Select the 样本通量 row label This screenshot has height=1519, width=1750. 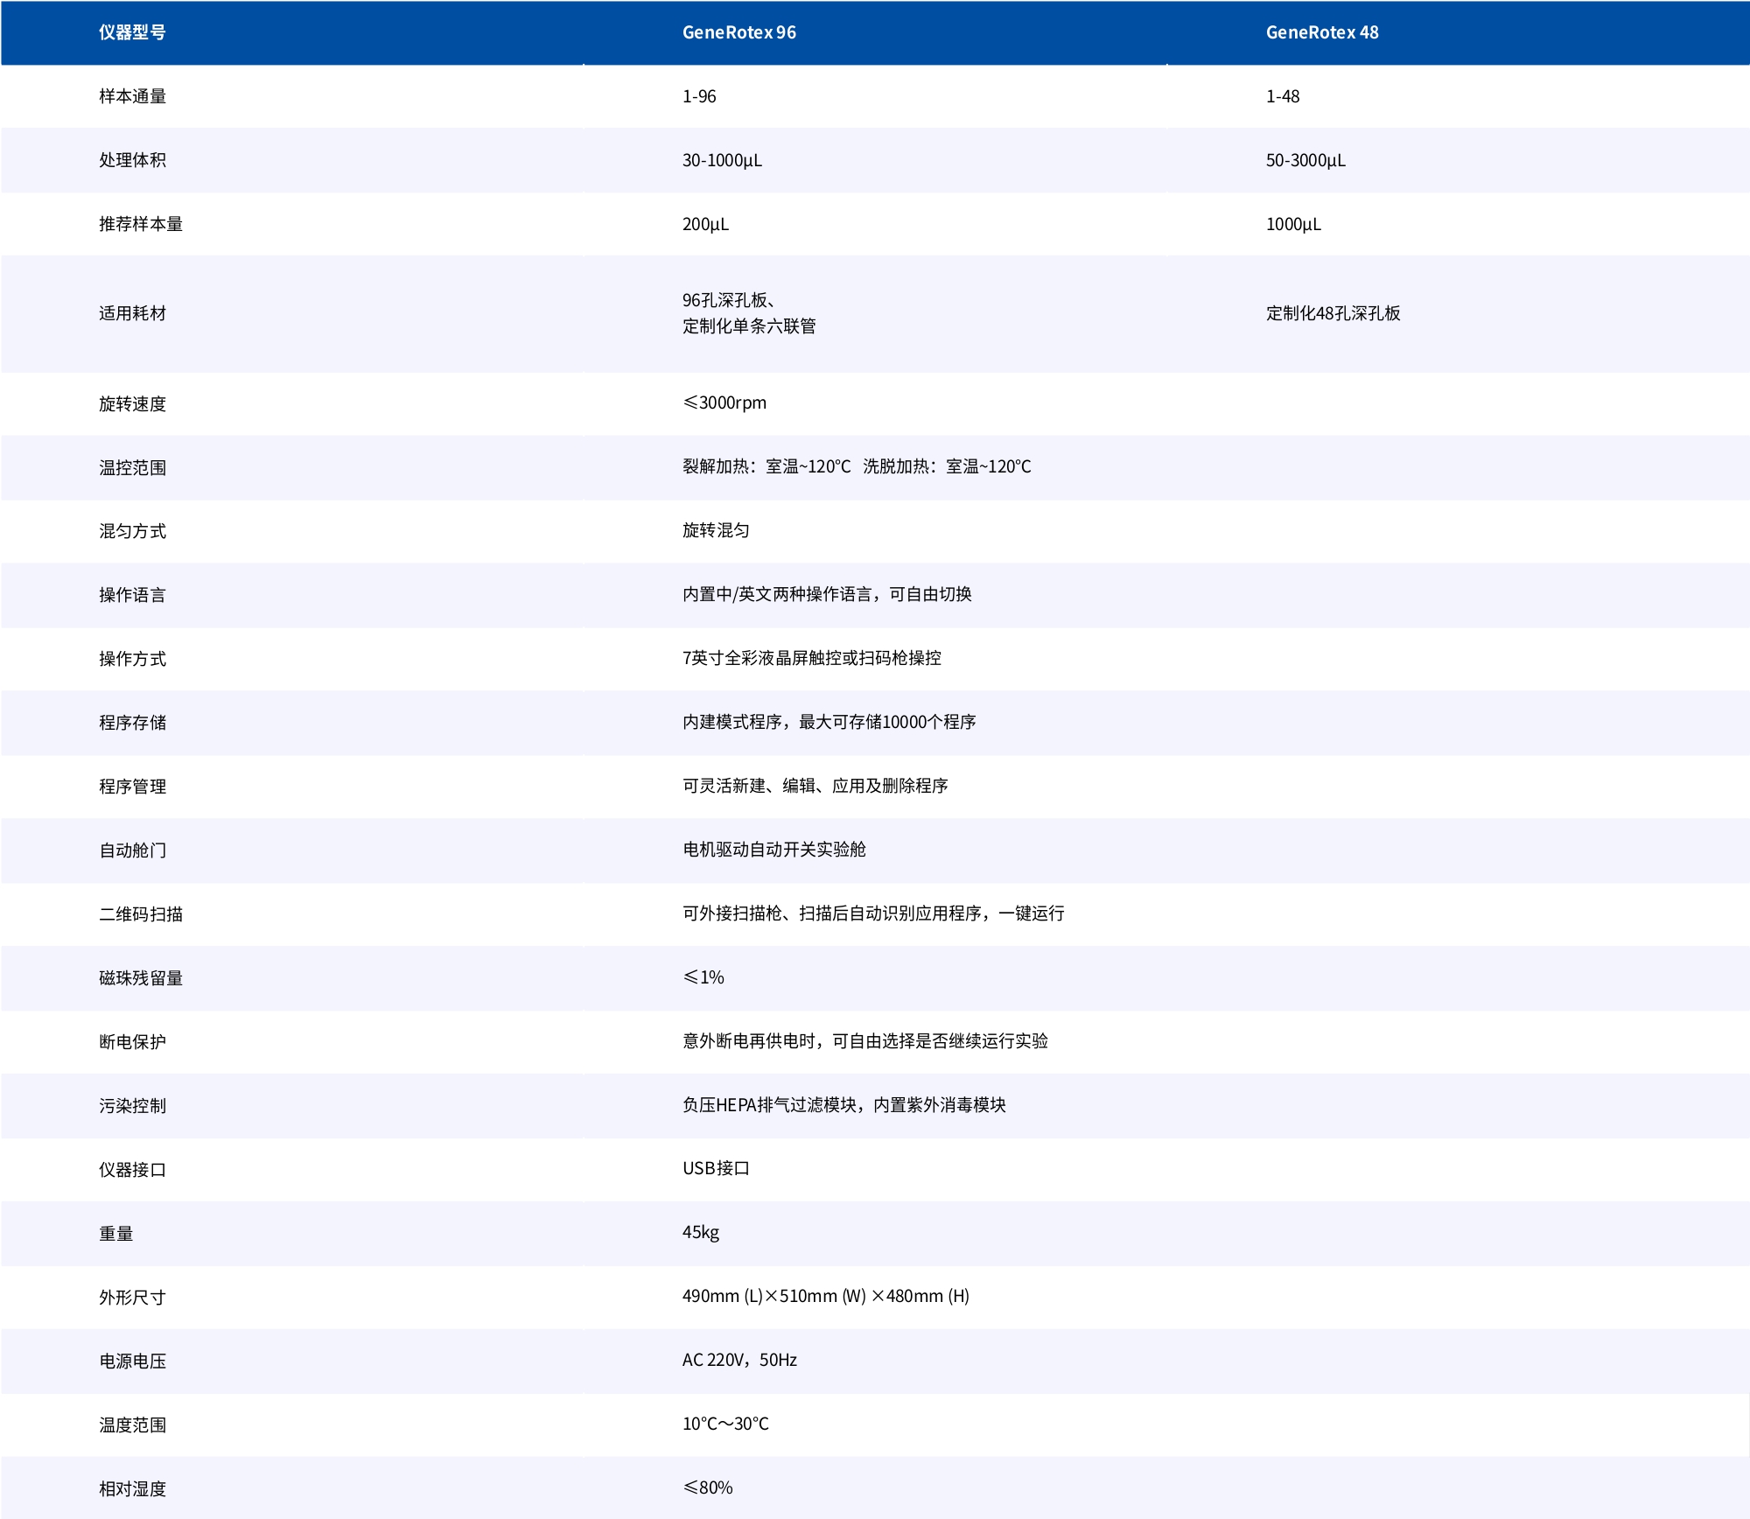pos(132,96)
